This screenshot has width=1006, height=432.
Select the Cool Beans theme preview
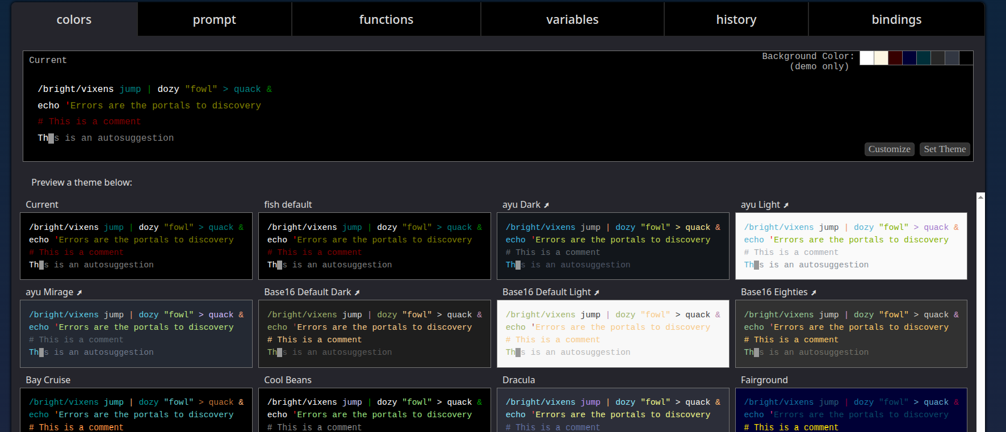coord(374,409)
